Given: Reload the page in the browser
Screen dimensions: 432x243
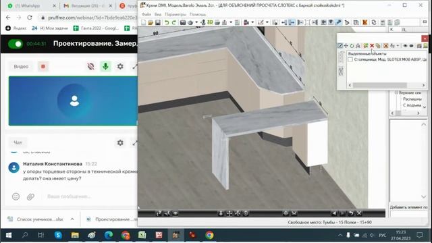Looking at the screenshot, I should [x=30, y=18].
